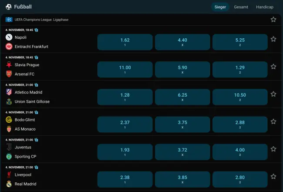Select draw odds 4.40 for Napoli match
The width and height of the screenshot is (283, 192).
182,42
